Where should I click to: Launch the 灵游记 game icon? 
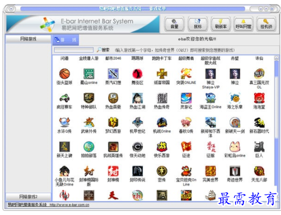(x=186, y=98)
